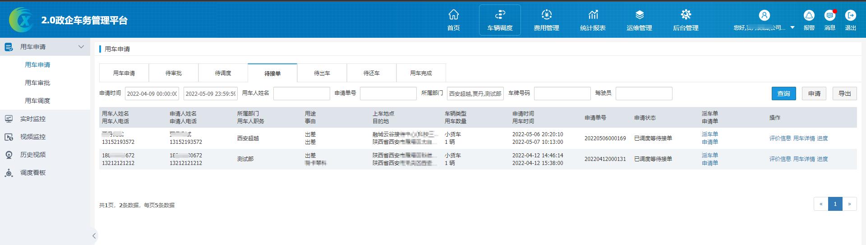Open 用车详情 for order 20220506000169
Screen dimensions: 866x245
click(804, 138)
